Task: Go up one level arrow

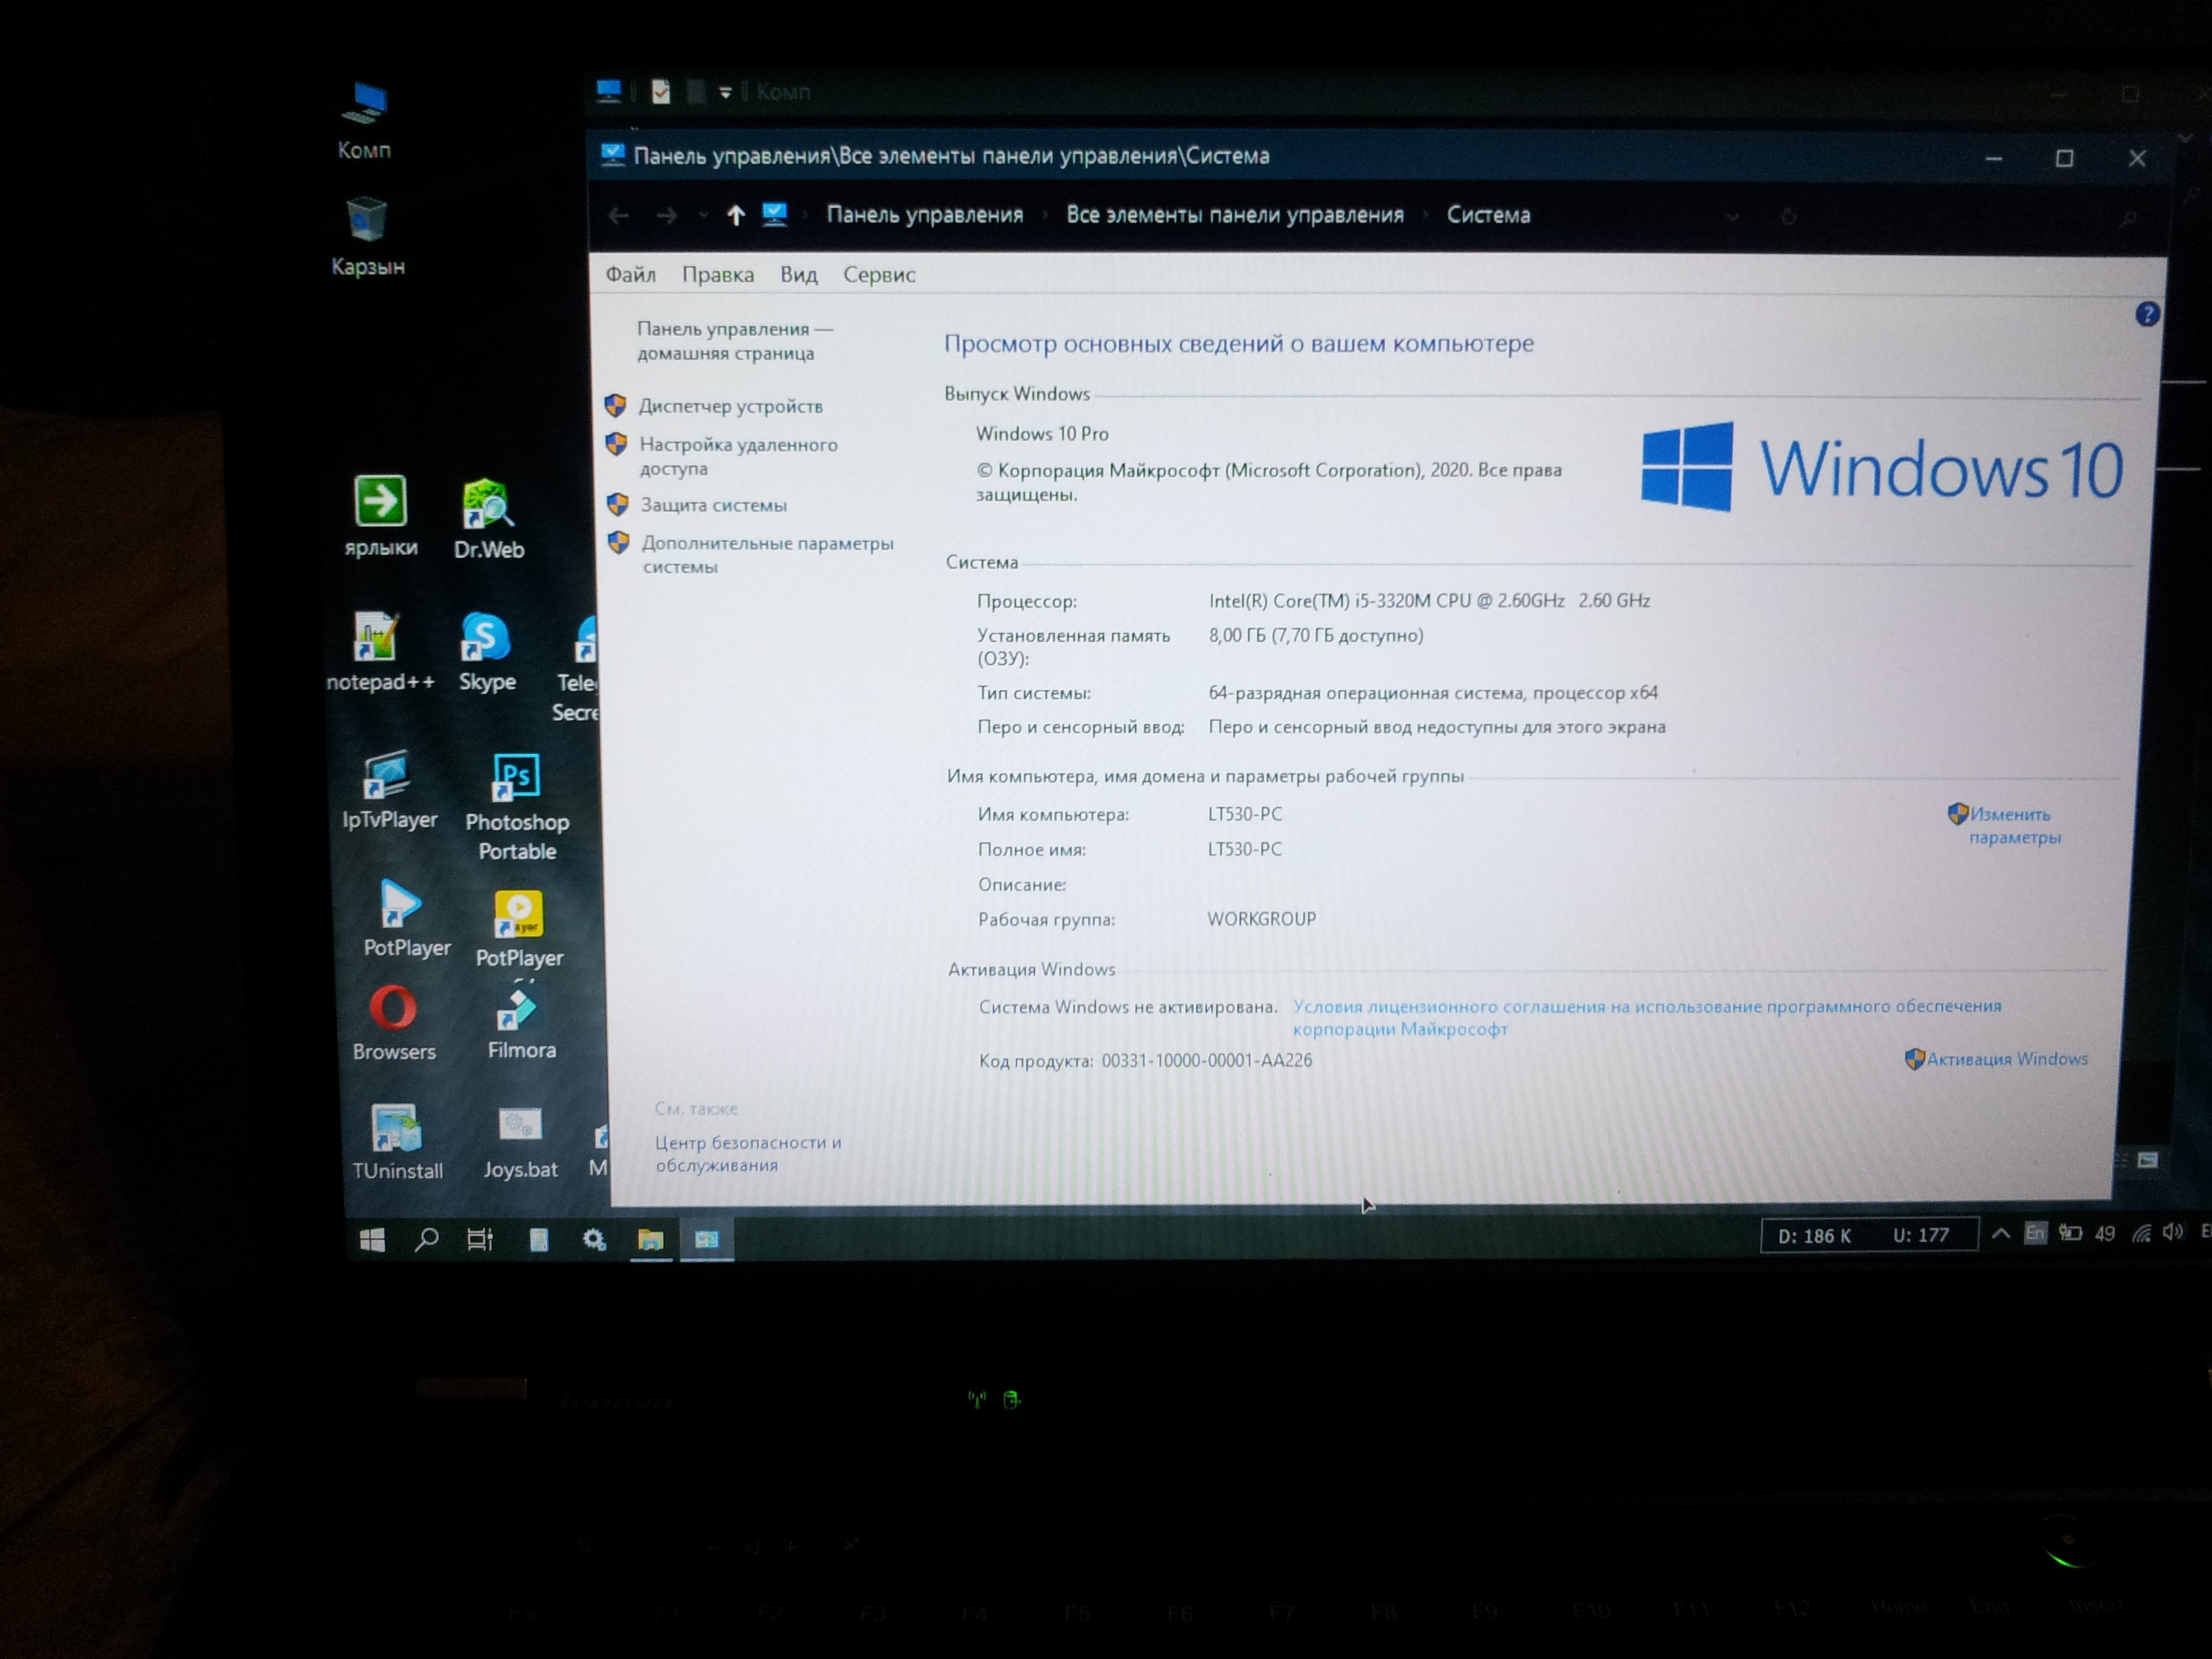Action: (x=735, y=215)
